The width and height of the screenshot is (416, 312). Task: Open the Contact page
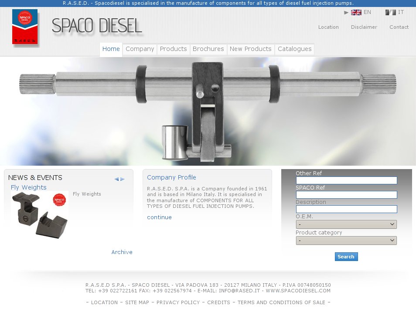(399, 27)
